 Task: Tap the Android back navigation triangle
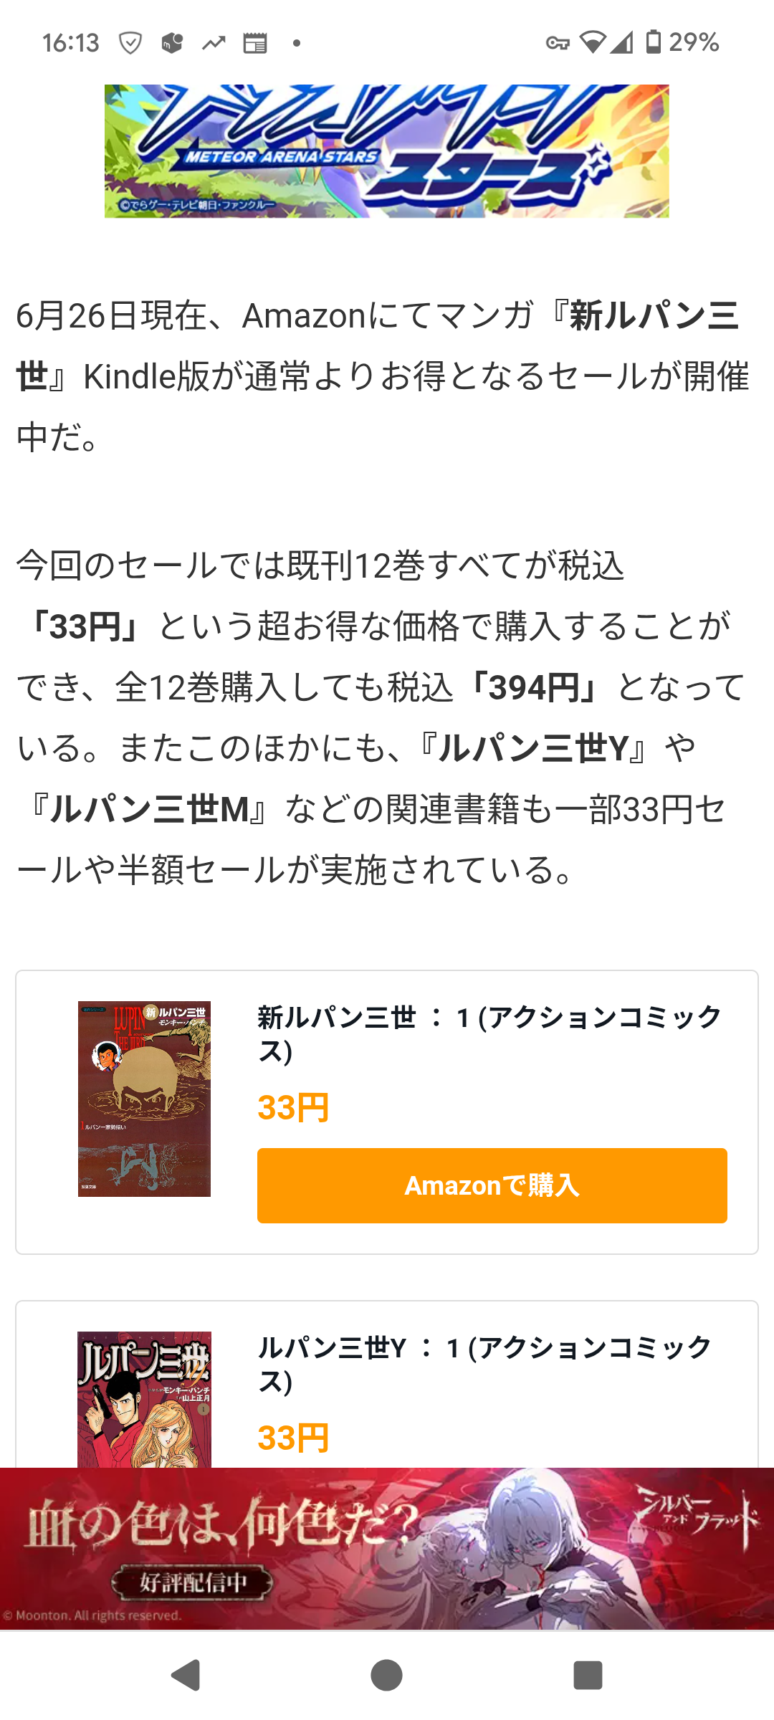[186, 1675]
